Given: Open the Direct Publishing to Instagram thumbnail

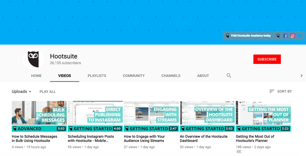Looking at the screenshot, I should click(95, 116).
